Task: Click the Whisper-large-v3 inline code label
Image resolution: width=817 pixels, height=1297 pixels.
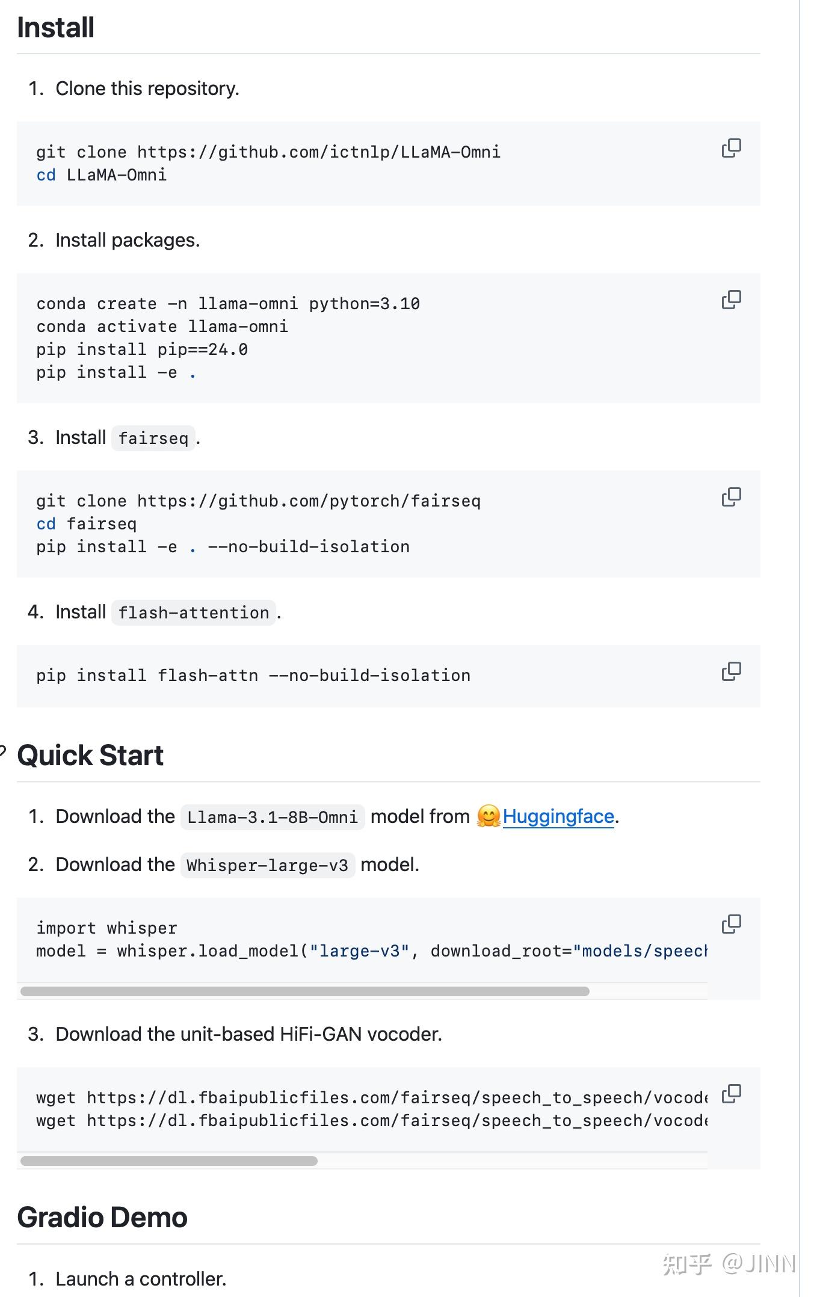Action: click(x=267, y=865)
